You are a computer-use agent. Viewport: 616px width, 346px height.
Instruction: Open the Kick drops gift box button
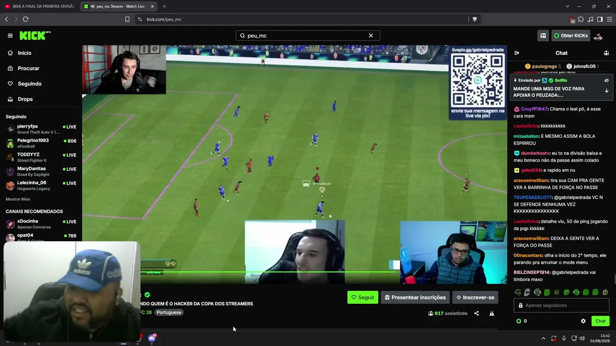click(x=543, y=36)
